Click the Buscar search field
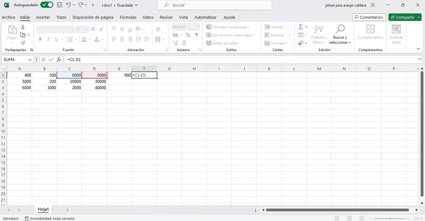Viewport: 425px width, 221px height. [x=215, y=5]
